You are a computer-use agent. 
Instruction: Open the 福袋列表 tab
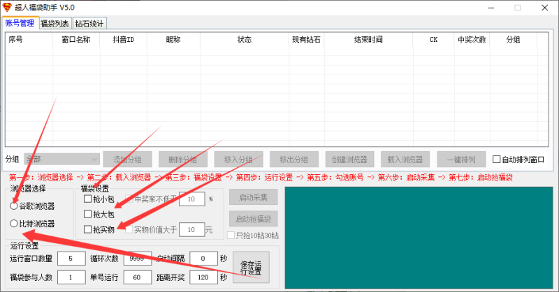click(55, 24)
